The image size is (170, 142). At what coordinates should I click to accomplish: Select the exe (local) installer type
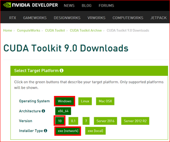pyautogui.click(x=95, y=131)
